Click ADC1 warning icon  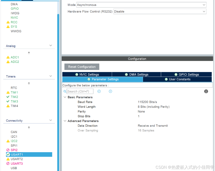pyautogui.click(x=8, y=57)
